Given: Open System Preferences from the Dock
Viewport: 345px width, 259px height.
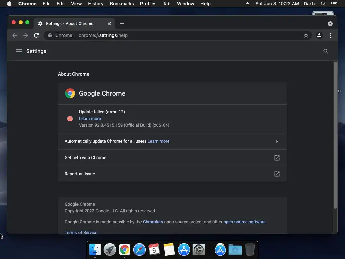Looking at the screenshot, I should click(x=199, y=250).
